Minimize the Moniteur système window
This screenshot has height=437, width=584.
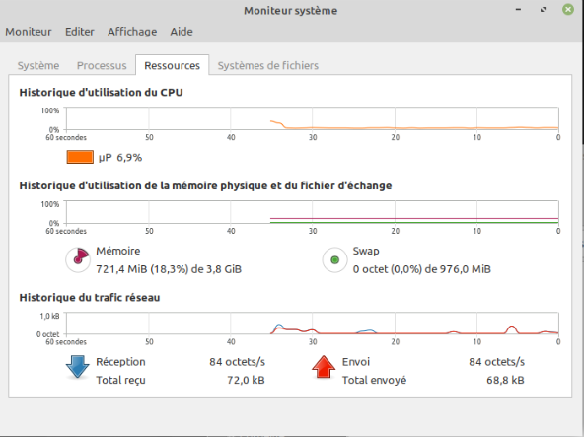tap(518, 10)
